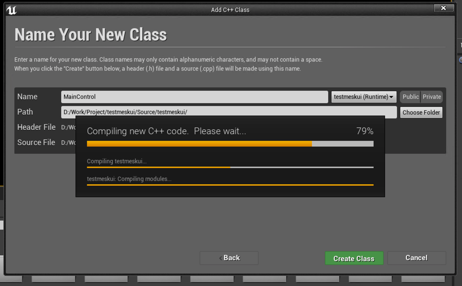462x286 pixels.
Task: Click the Path field with the source directory
Action: tap(229, 112)
